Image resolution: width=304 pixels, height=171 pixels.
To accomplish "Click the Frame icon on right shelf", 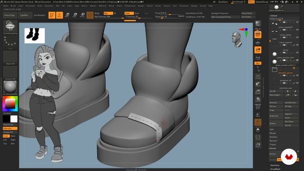I will pos(258,76).
